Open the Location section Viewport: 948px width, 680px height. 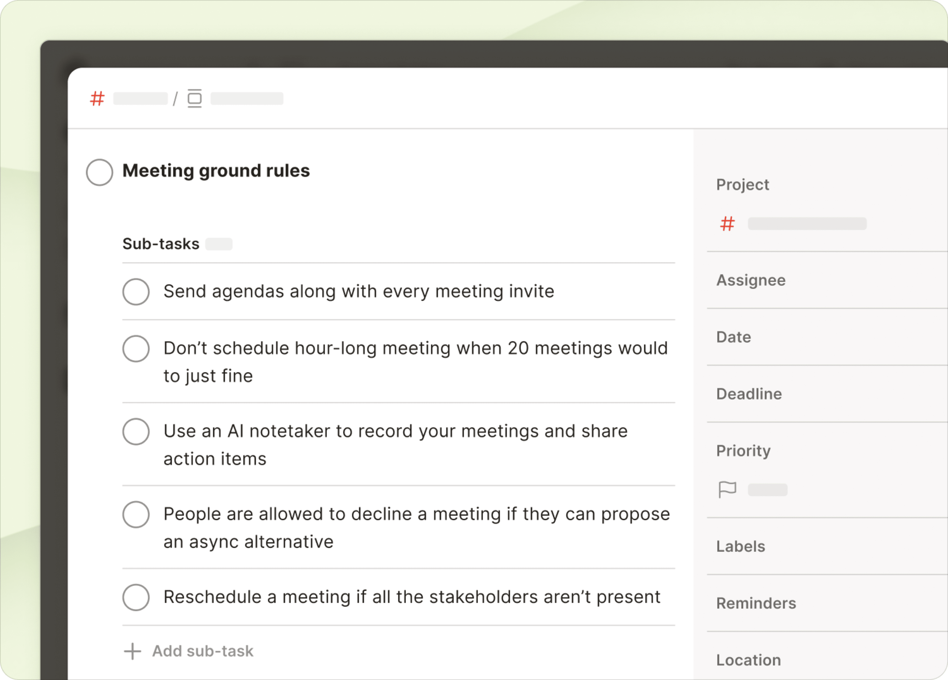click(x=749, y=660)
